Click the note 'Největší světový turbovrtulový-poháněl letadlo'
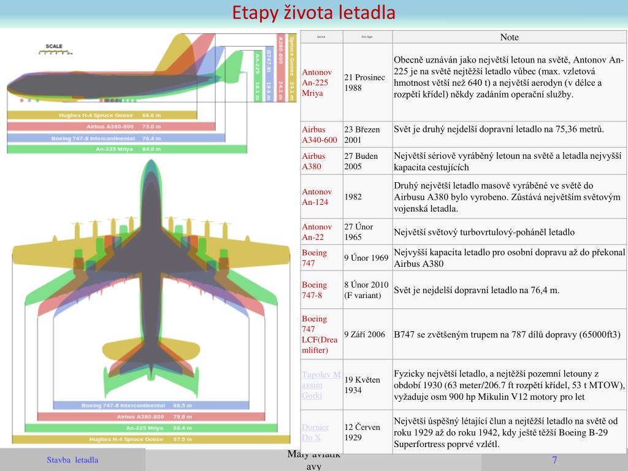The image size is (628, 471). pyautogui.click(x=484, y=232)
